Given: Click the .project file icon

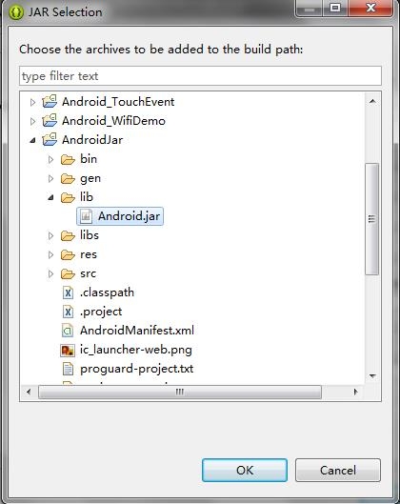Looking at the screenshot, I should click(x=68, y=312).
